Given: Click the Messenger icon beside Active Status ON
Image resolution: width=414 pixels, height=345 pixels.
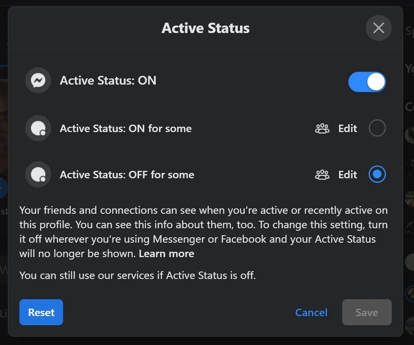Looking at the screenshot, I should 38,80.
